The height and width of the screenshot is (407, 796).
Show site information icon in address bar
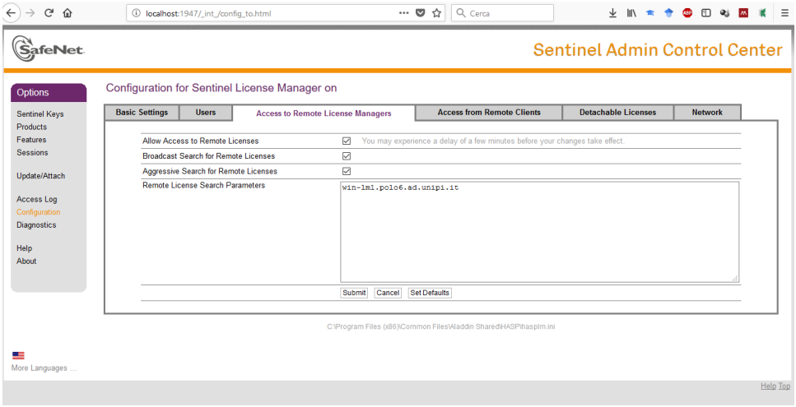136,14
